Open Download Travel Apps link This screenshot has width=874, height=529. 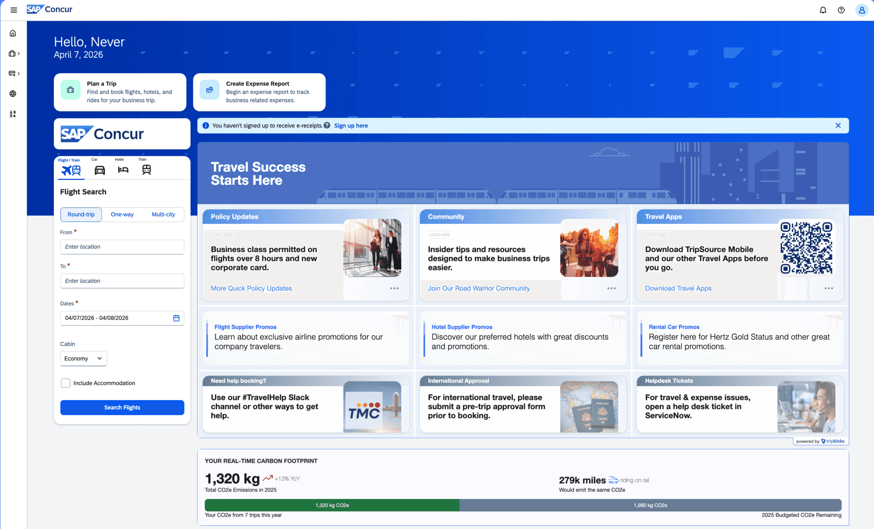tap(678, 288)
